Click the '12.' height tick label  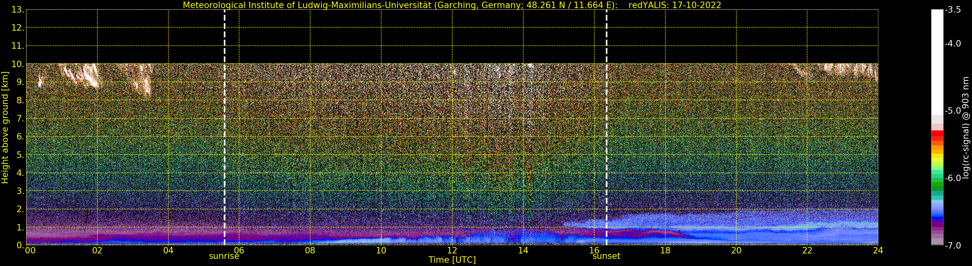(18, 28)
